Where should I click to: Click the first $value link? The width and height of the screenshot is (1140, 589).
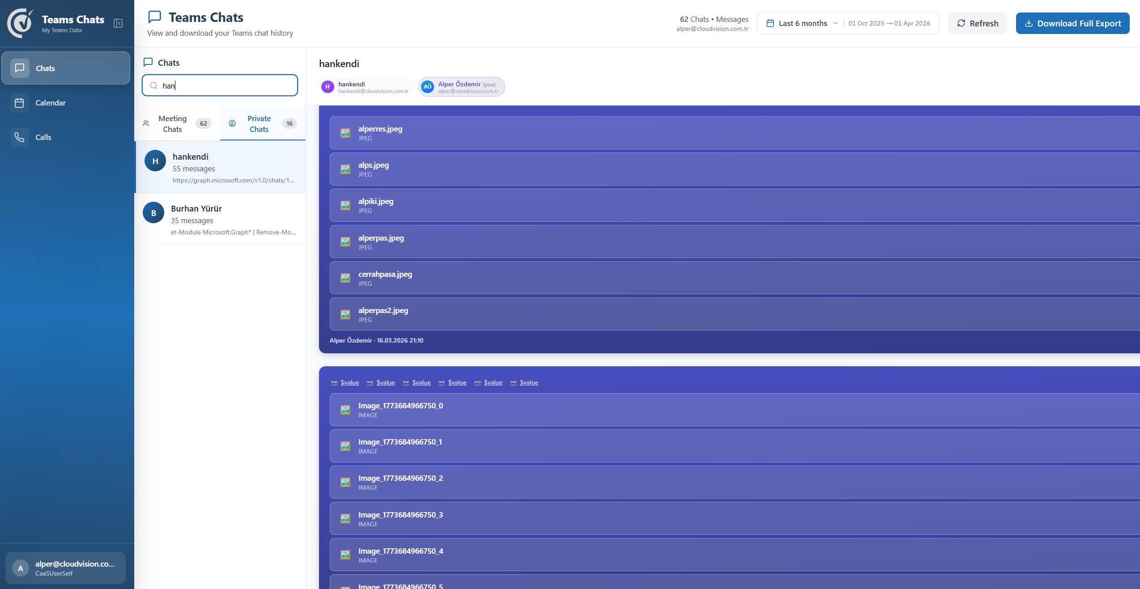(349, 382)
